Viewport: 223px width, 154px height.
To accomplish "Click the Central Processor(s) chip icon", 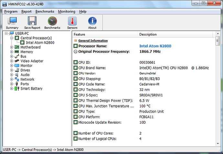I will point(17,38).
